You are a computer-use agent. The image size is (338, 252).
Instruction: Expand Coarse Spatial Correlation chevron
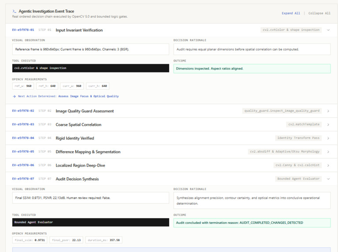click(x=328, y=124)
